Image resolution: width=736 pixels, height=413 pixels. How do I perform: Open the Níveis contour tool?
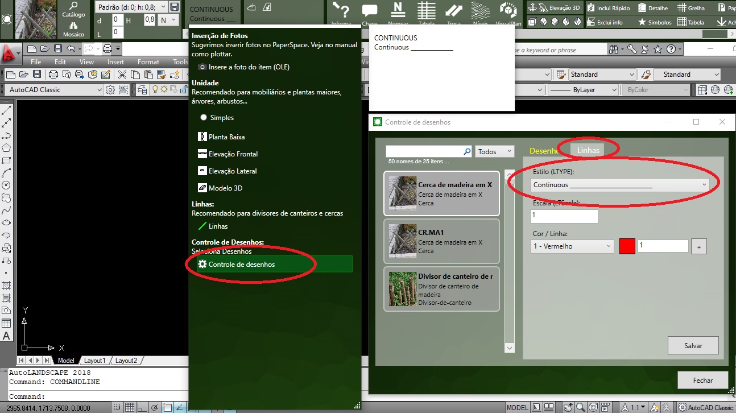tap(481, 11)
